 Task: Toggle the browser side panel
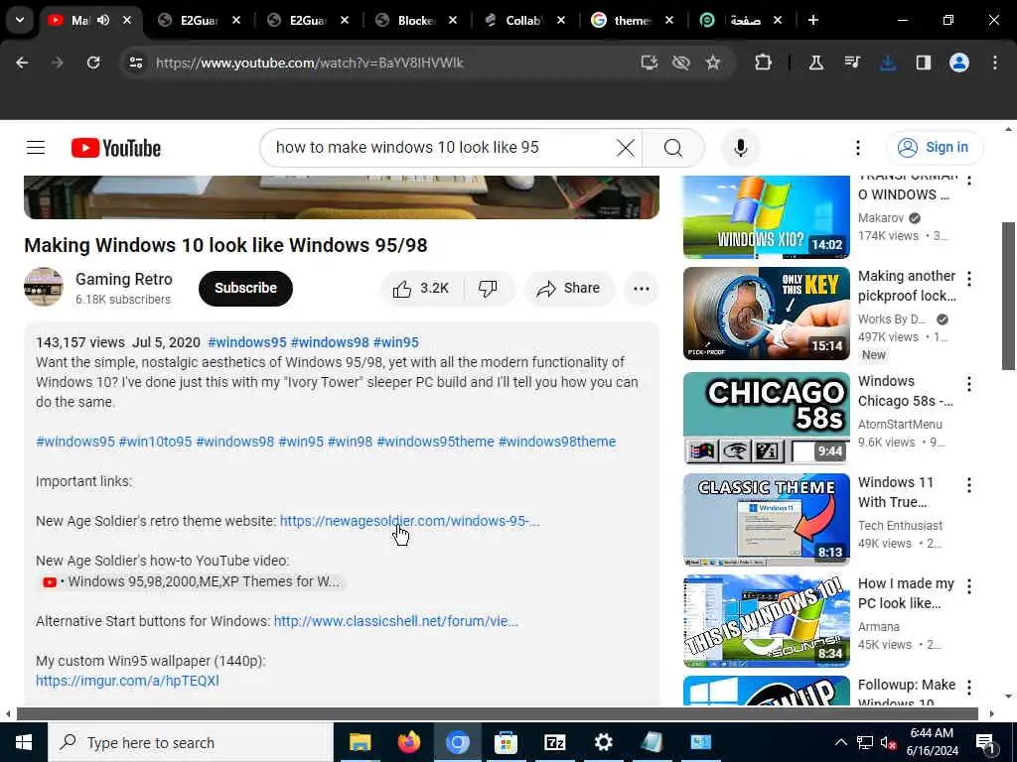(923, 63)
